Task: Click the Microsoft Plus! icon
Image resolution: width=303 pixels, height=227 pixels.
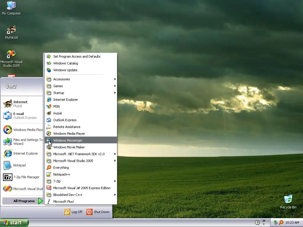Action: (49, 202)
